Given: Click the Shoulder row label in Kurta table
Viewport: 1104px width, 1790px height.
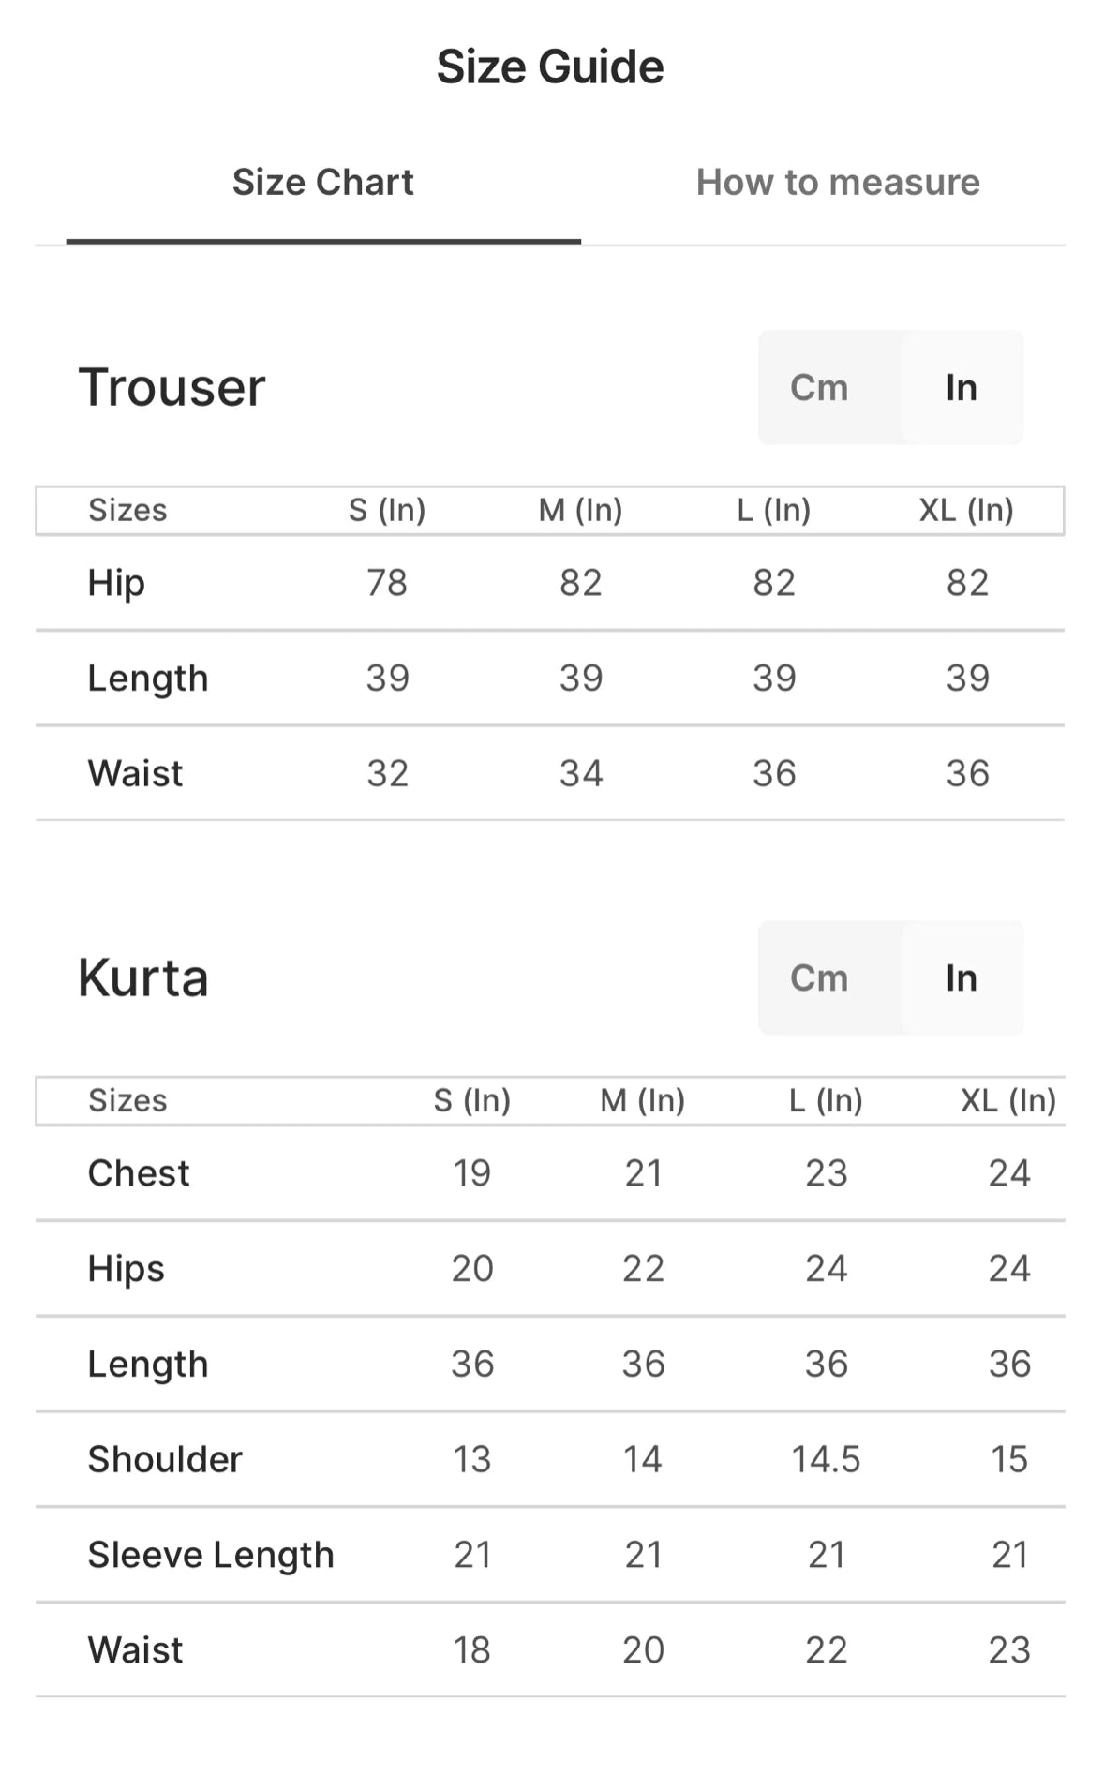Looking at the screenshot, I should tap(165, 1459).
